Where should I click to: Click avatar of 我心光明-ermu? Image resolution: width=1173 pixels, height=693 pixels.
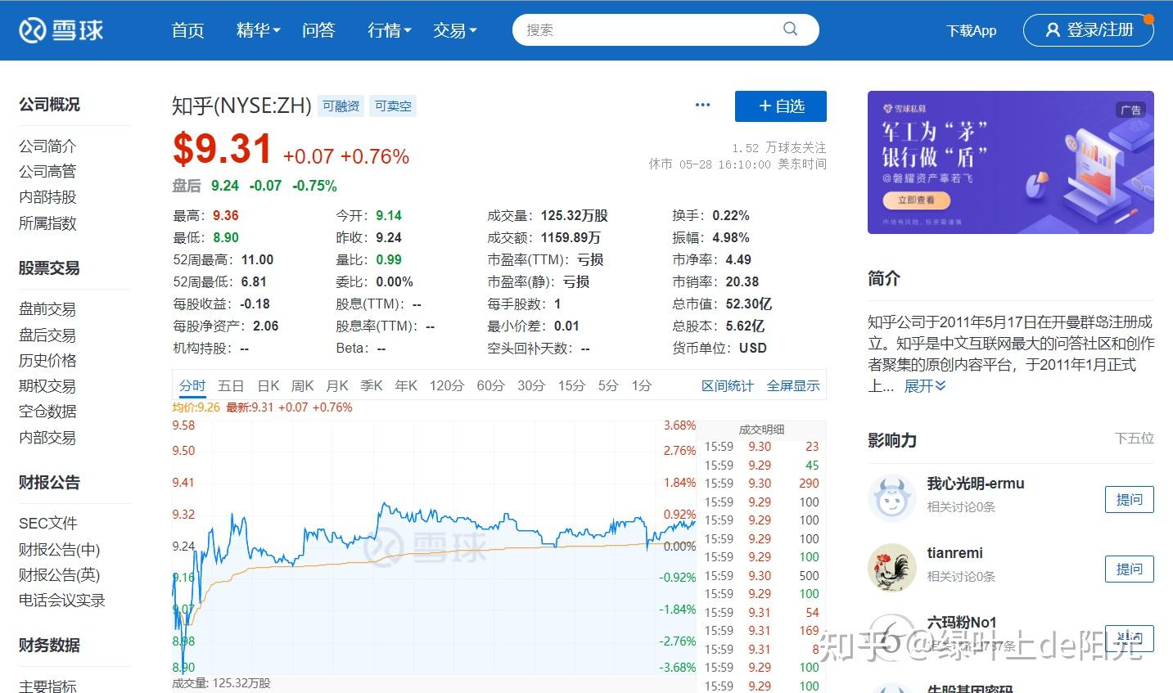[891, 498]
